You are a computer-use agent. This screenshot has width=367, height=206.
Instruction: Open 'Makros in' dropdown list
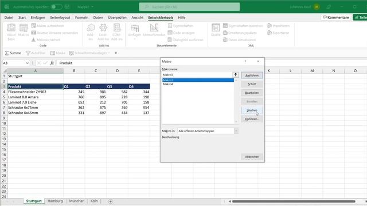pyautogui.click(x=236, y=131)
